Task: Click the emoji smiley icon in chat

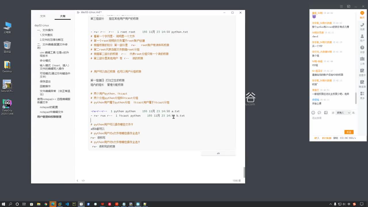Action: pyautogui.click(x=313, y=113)
